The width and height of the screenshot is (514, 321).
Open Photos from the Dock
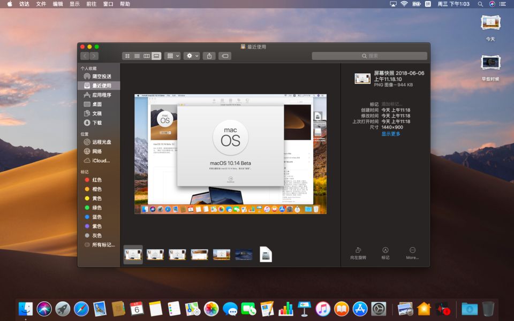point(211,309)
